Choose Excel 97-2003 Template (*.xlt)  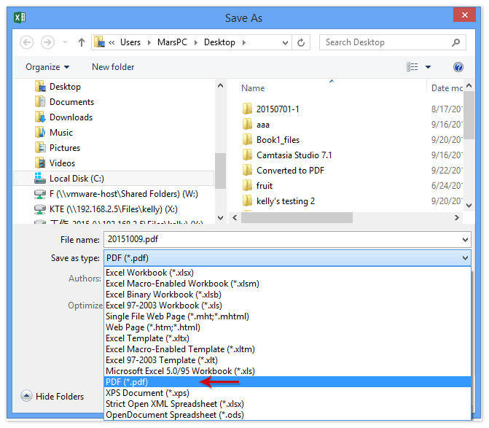287,360
